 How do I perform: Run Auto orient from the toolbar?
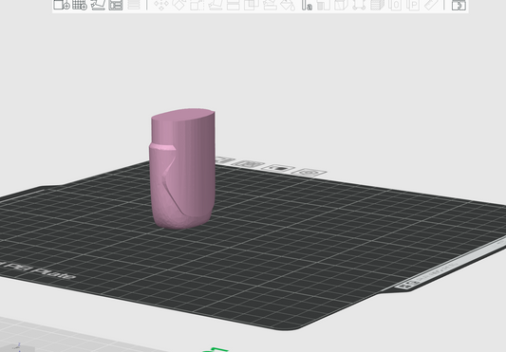[98, 5]
